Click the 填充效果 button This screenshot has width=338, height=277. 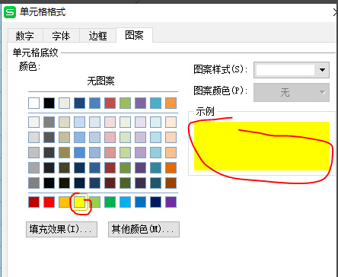[62, 229]
